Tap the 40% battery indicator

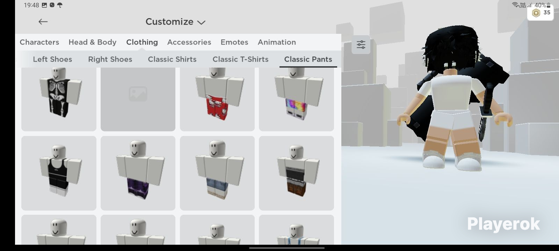coord(542,5)
